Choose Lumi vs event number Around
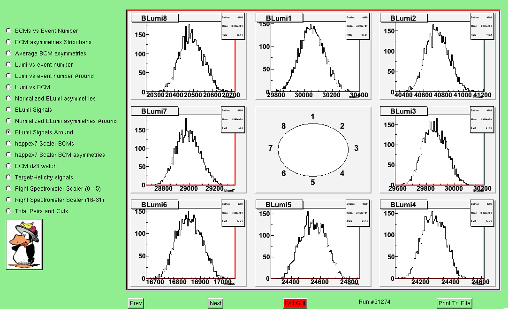The image size is (508, 309). click(x=9, y=76)
